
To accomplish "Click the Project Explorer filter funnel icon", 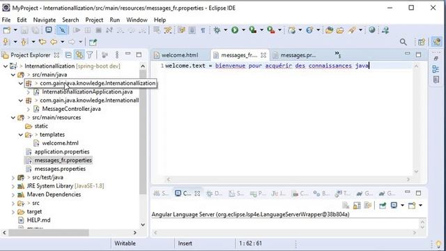I will pos(90,55).
